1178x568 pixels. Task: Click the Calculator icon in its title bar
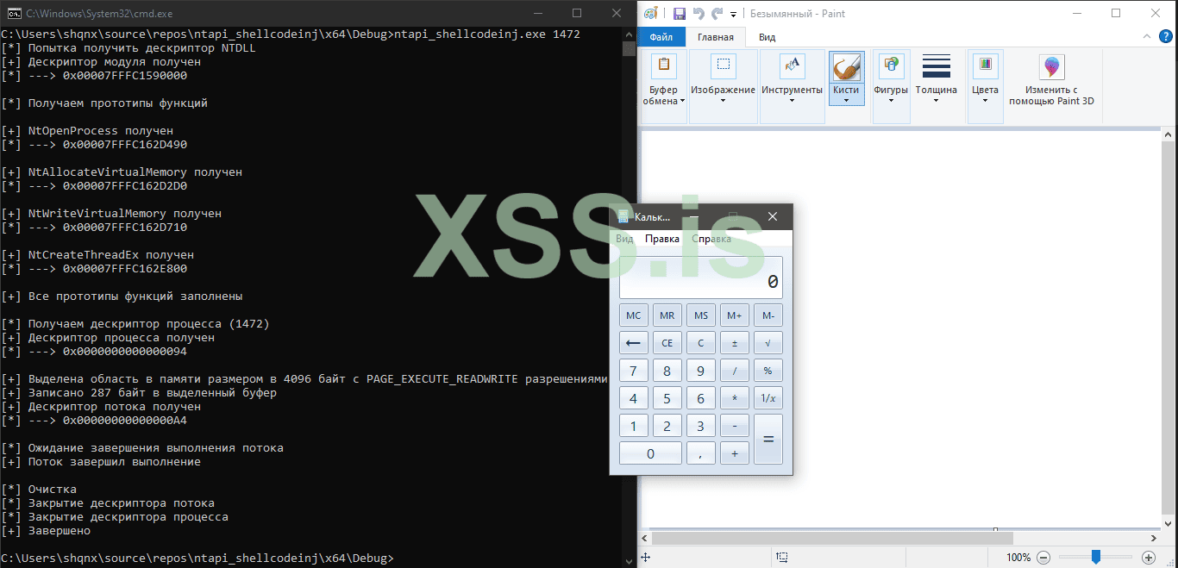tap(623, 217)
